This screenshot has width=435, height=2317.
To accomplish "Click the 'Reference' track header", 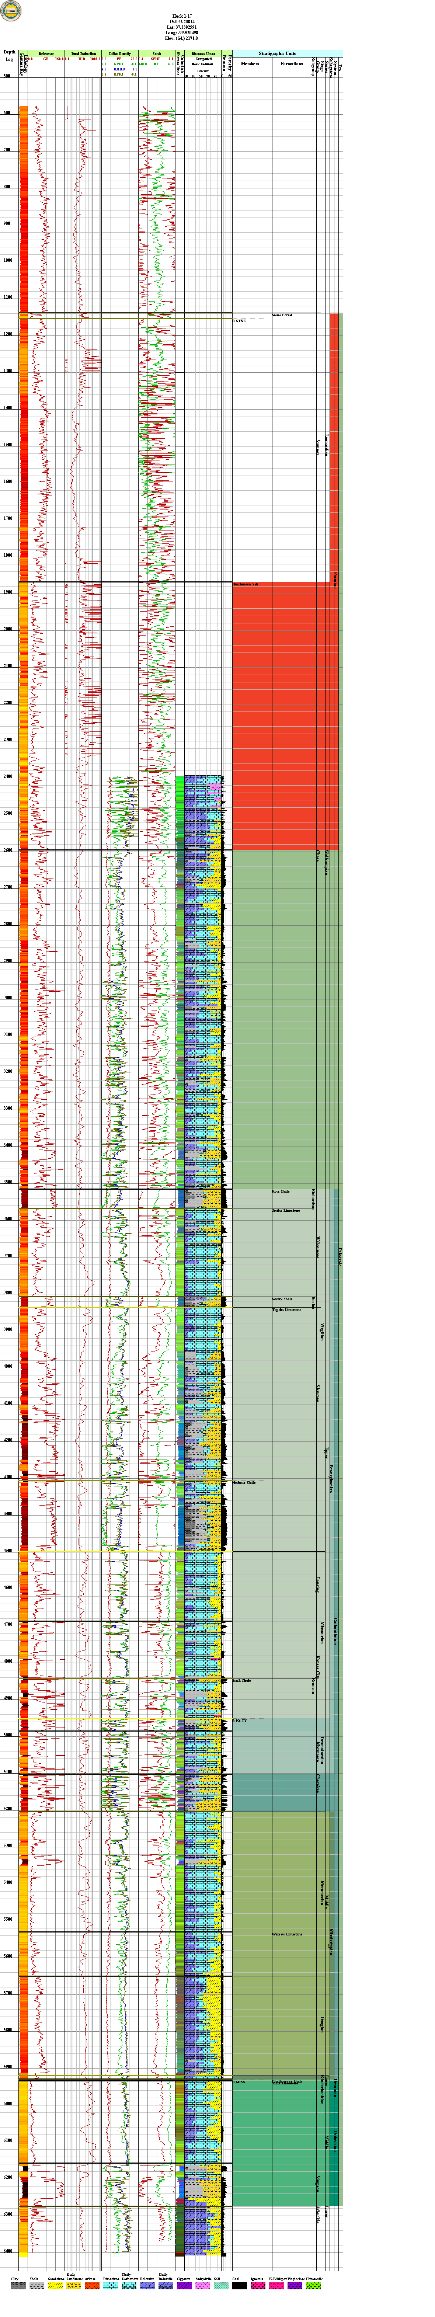I will pos(46,54).
